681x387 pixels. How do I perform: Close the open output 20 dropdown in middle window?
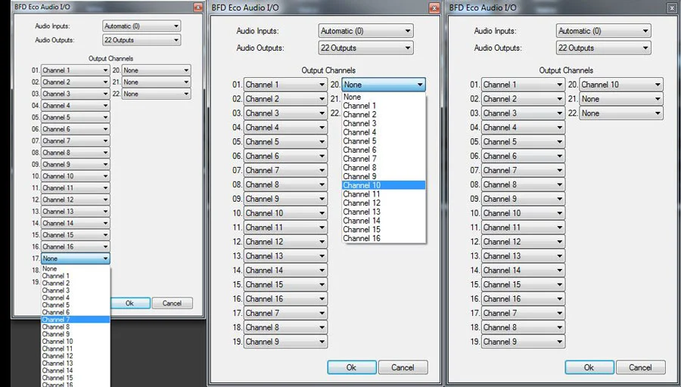click(x=384, y=85)
